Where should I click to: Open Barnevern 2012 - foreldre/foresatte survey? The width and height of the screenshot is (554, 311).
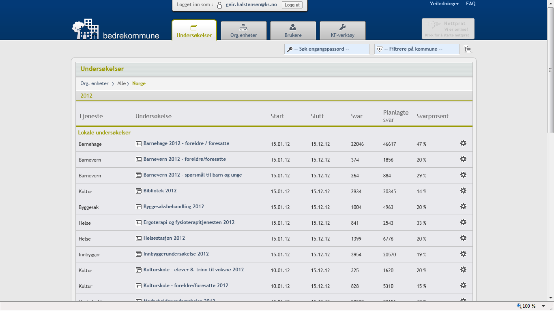[185, 159]
